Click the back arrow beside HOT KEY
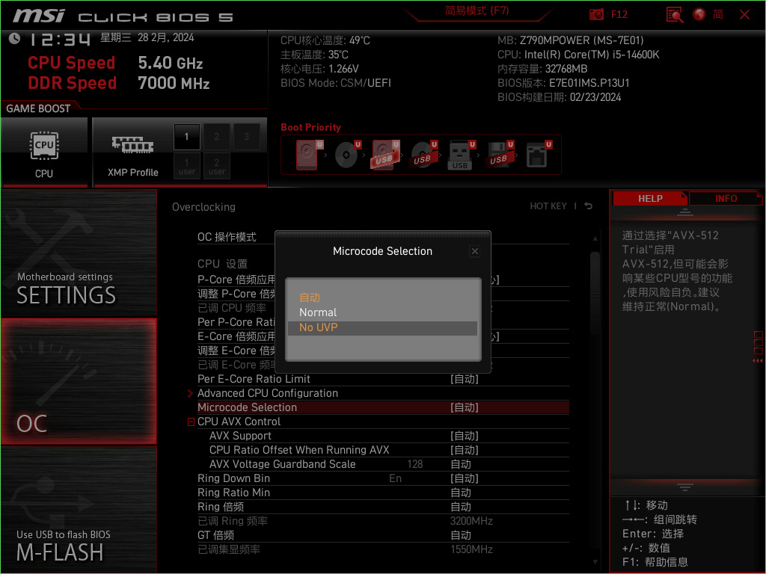This screenshot has height=574, width=766. pos(588,206)
